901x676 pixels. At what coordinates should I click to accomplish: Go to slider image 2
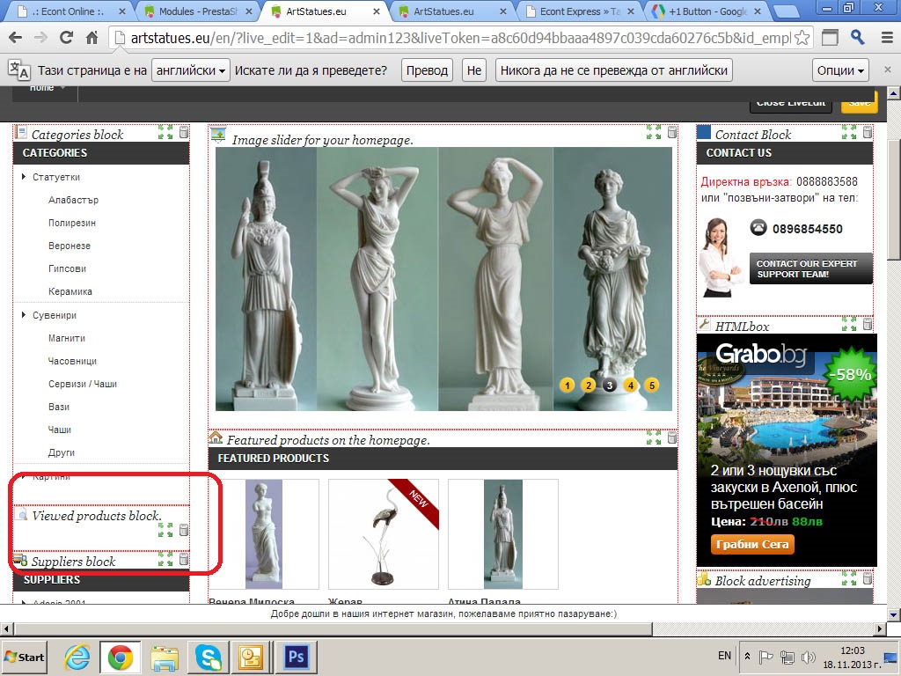click(589, 386)
